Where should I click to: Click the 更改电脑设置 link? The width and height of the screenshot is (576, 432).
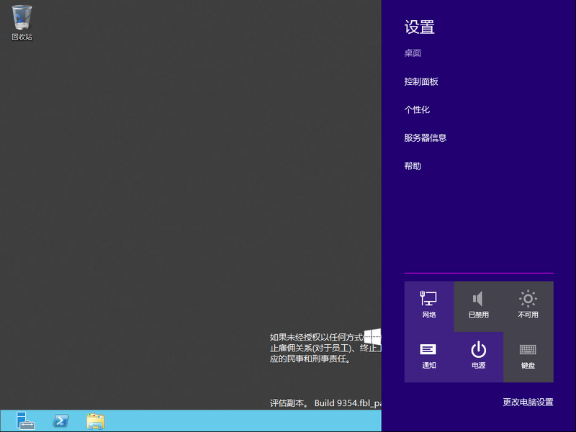pyautogui.click(x=528, y=402)
